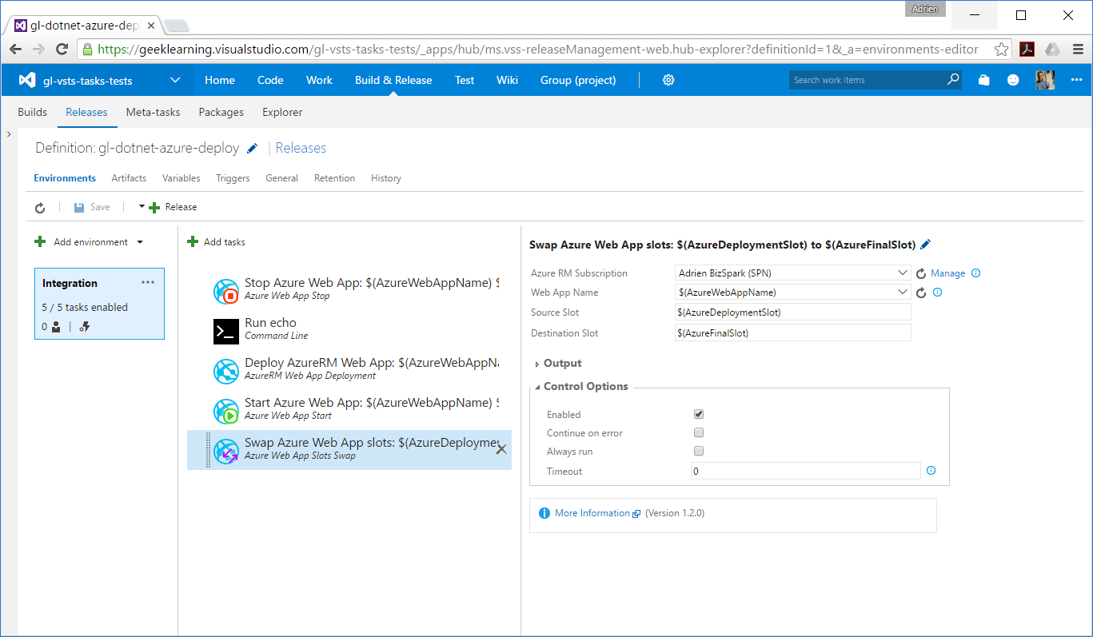The height and width of the screenshot is (637, 1093).
Task: Expand the left side panel chevron
Action: pos(8,134)
